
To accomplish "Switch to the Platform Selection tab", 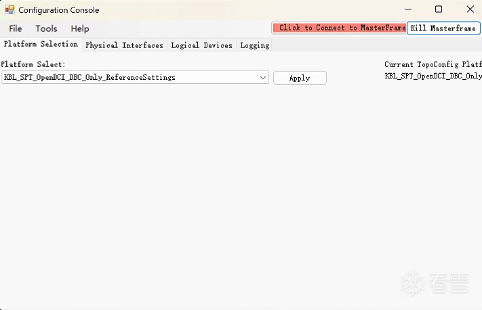I will click(x=41, y=44).
